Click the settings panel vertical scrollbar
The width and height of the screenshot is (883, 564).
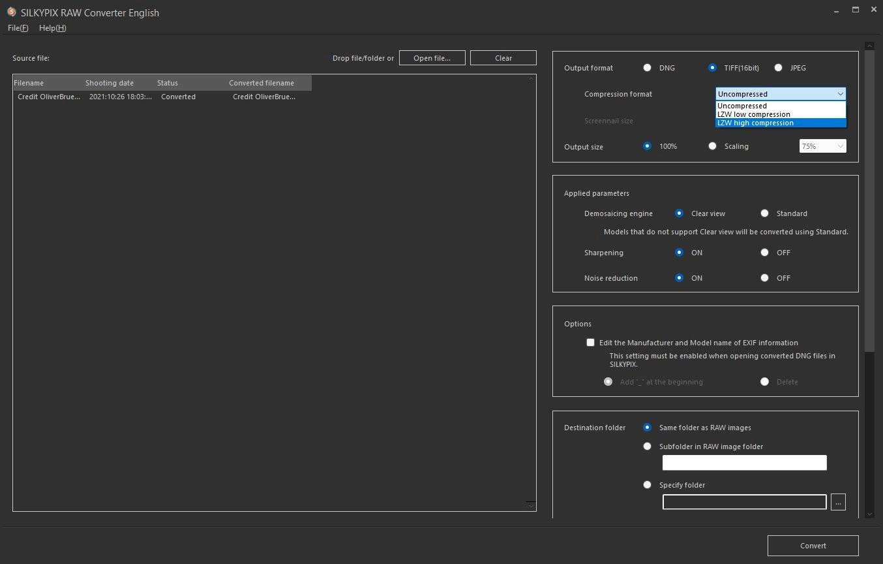pos(869,201)
